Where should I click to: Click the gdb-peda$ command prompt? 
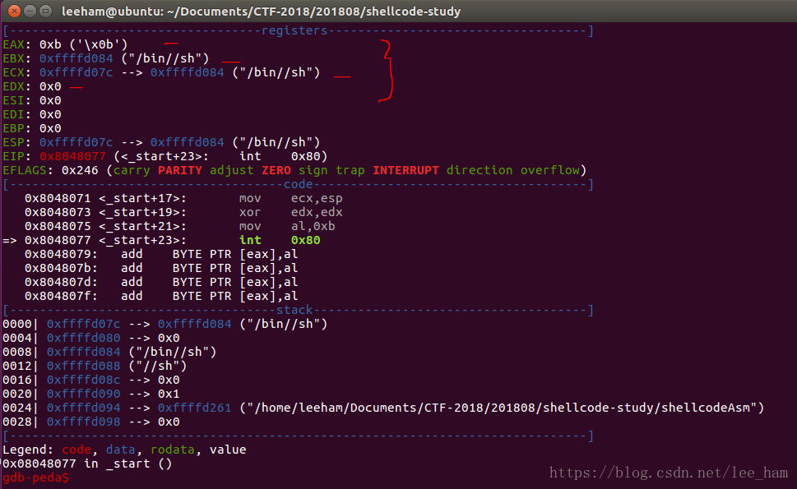coord(35,477)
